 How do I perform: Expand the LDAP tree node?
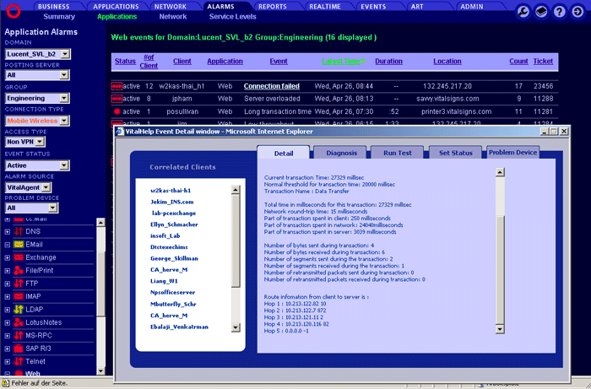click(7, 310)
